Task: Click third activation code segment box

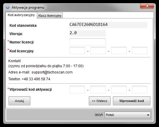Action: pyautogui.click(x=119, y=90)
